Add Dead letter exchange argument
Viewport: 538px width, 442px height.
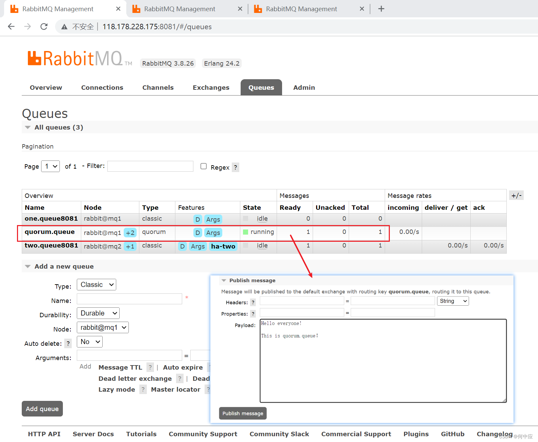tap(135, 379)
